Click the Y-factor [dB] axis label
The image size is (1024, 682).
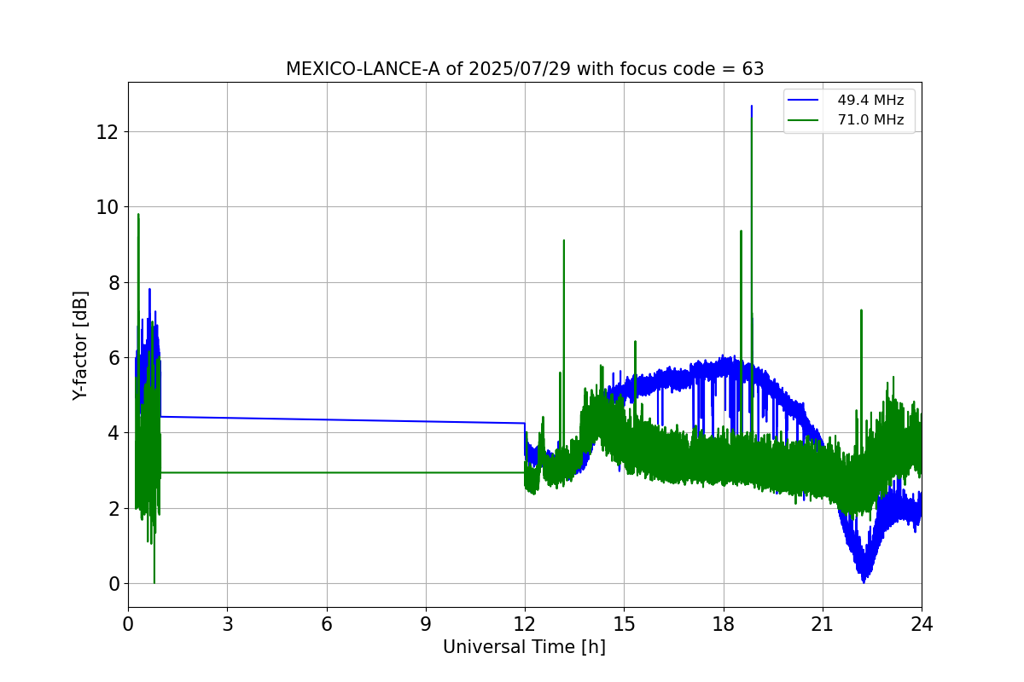pos(80,345)
